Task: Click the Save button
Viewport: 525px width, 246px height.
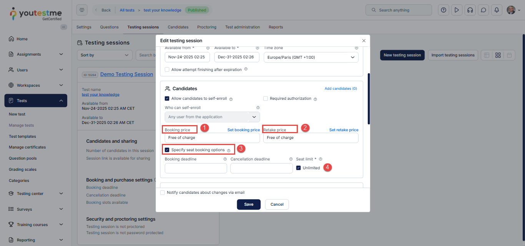Action: click(x=248, y=205)
